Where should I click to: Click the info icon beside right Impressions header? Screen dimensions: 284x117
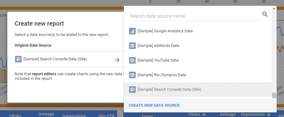[x=269, y=115]
